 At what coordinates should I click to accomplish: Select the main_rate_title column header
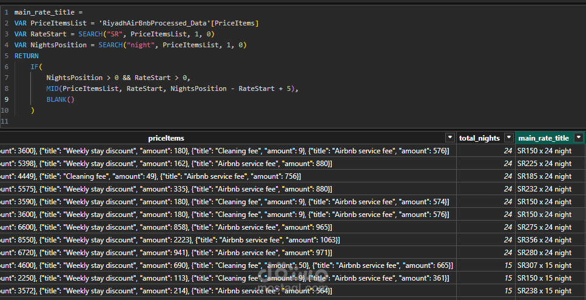[544, 138]
